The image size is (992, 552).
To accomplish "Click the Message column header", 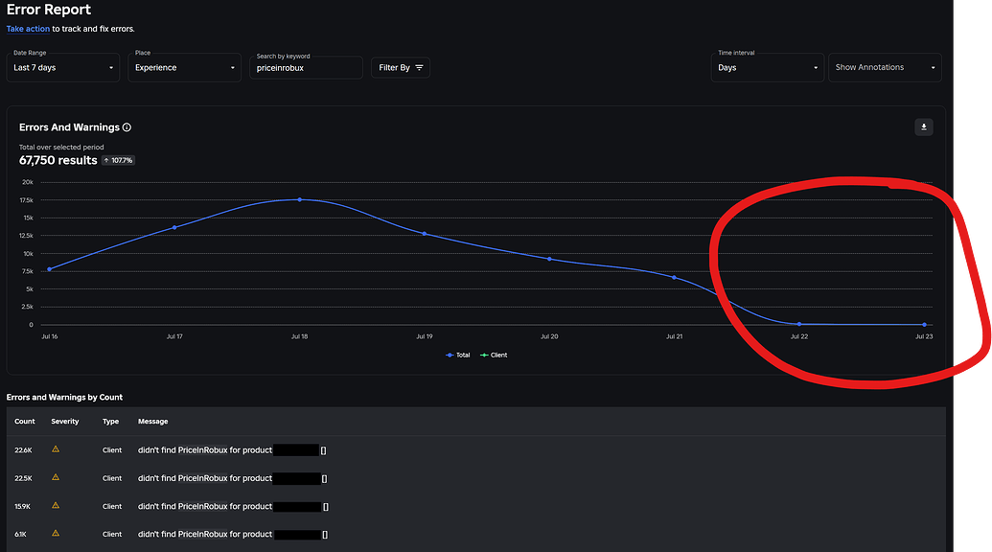I will tap(153, 421).
